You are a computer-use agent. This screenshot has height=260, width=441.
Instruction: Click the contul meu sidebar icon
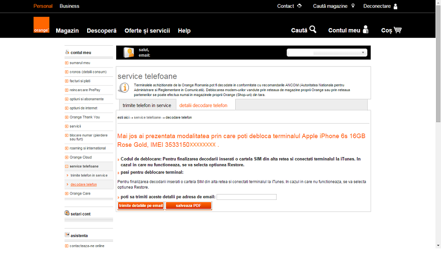67,52
